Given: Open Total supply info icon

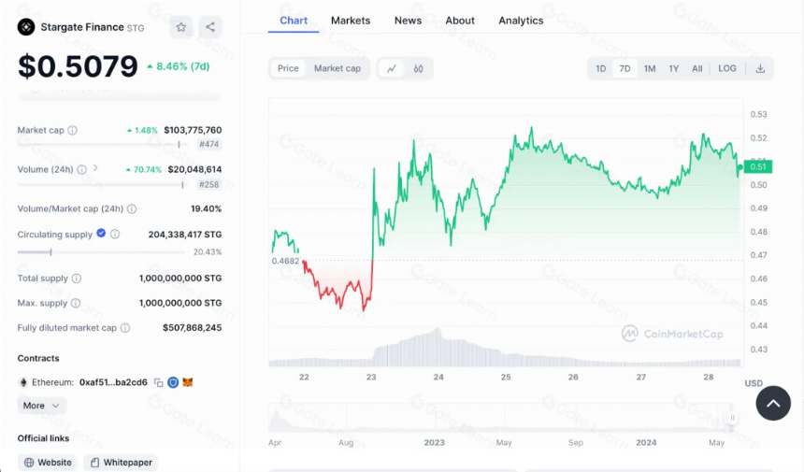Looking at the screenshot, I should (77, 279).
